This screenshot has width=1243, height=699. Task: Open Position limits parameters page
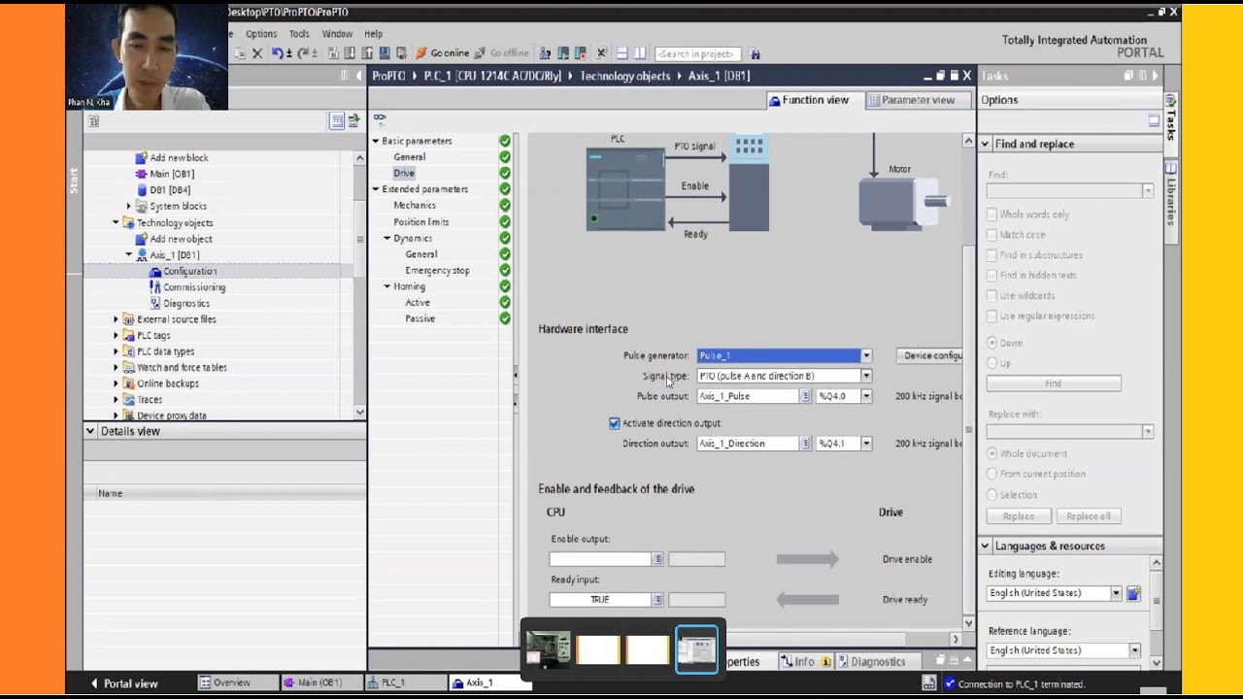point(421,222)
